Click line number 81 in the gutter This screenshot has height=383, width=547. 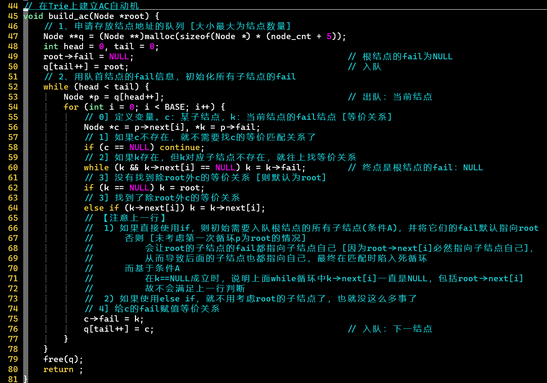coord(13,379)
